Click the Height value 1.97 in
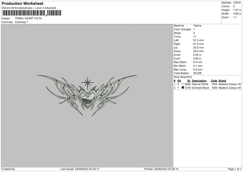Screen dimensions: 243x172 coord(237,10)
